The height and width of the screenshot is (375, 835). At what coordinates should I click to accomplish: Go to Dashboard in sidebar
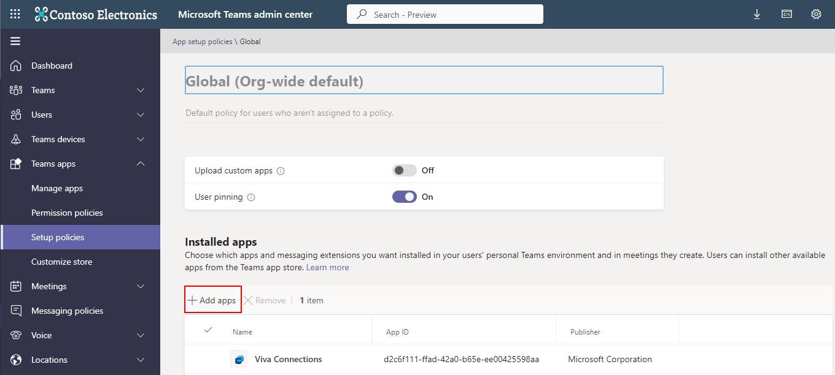coord(52,66)
